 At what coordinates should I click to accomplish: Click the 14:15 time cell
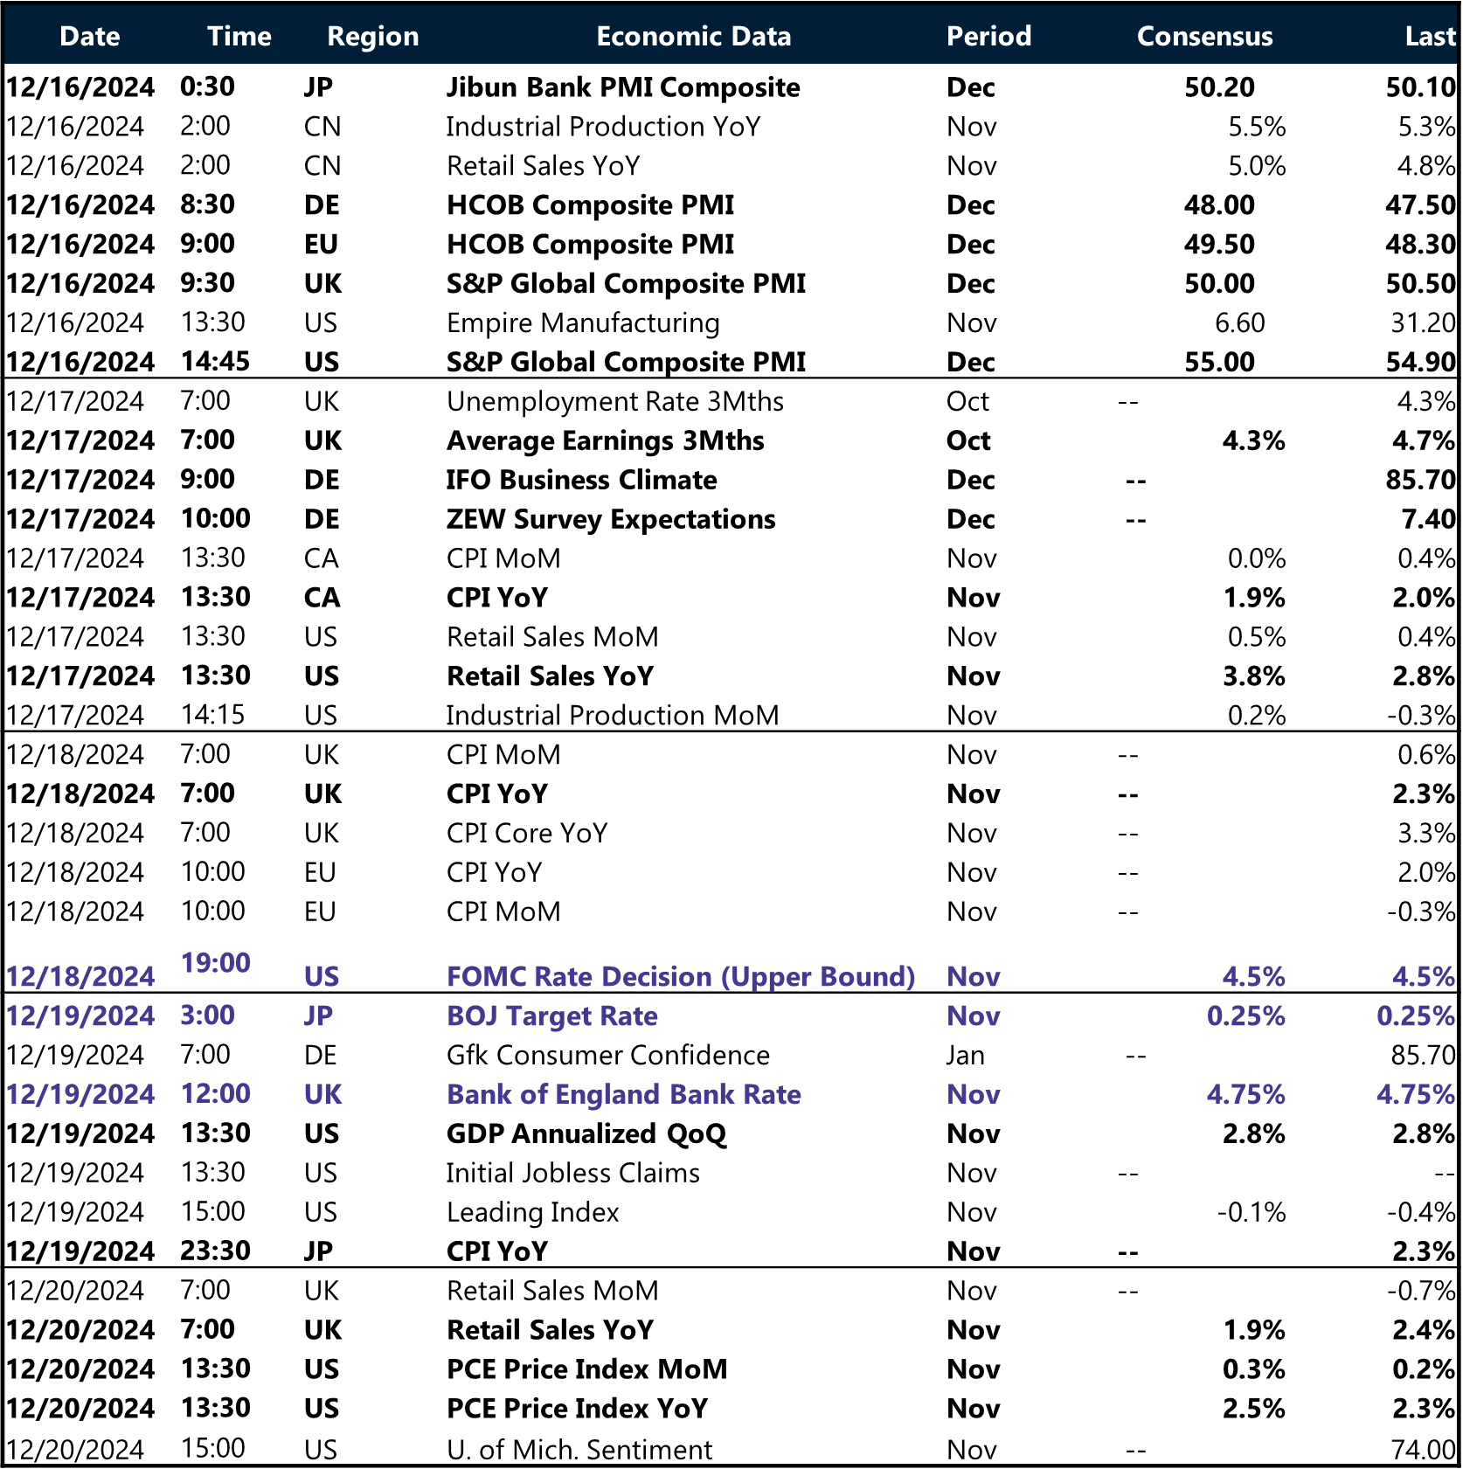[x=213, y=715]
